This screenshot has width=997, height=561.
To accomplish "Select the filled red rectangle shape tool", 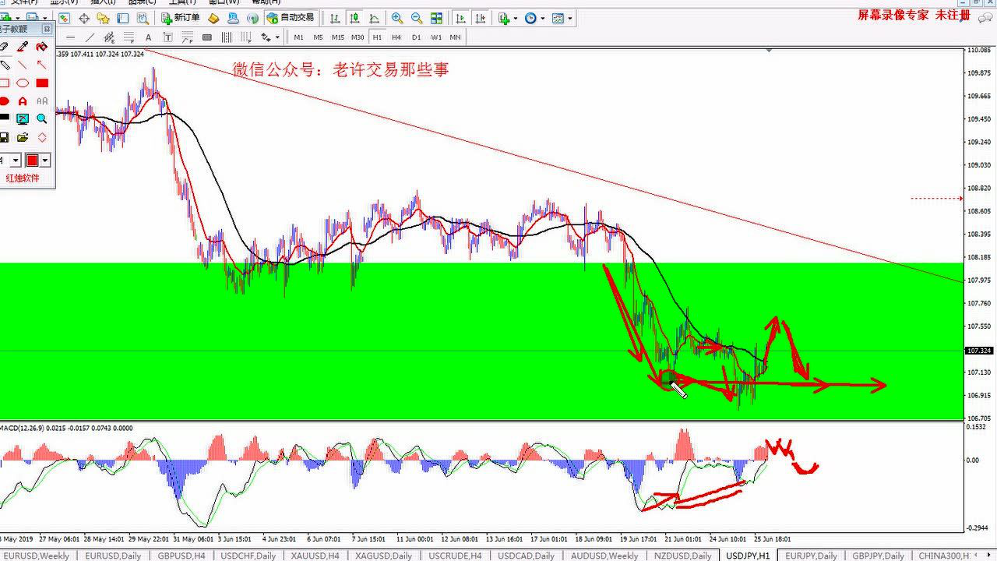I will [x=42, y=83].
